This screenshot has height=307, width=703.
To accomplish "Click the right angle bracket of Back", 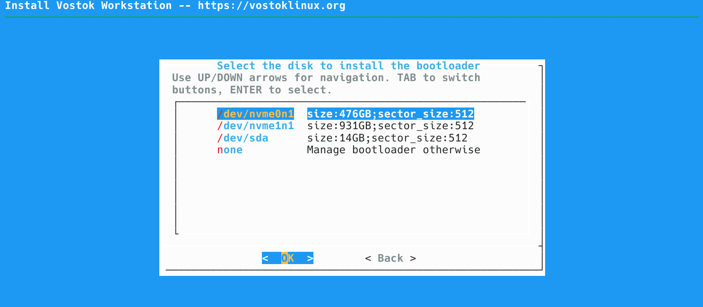I will tap(412, 258).
